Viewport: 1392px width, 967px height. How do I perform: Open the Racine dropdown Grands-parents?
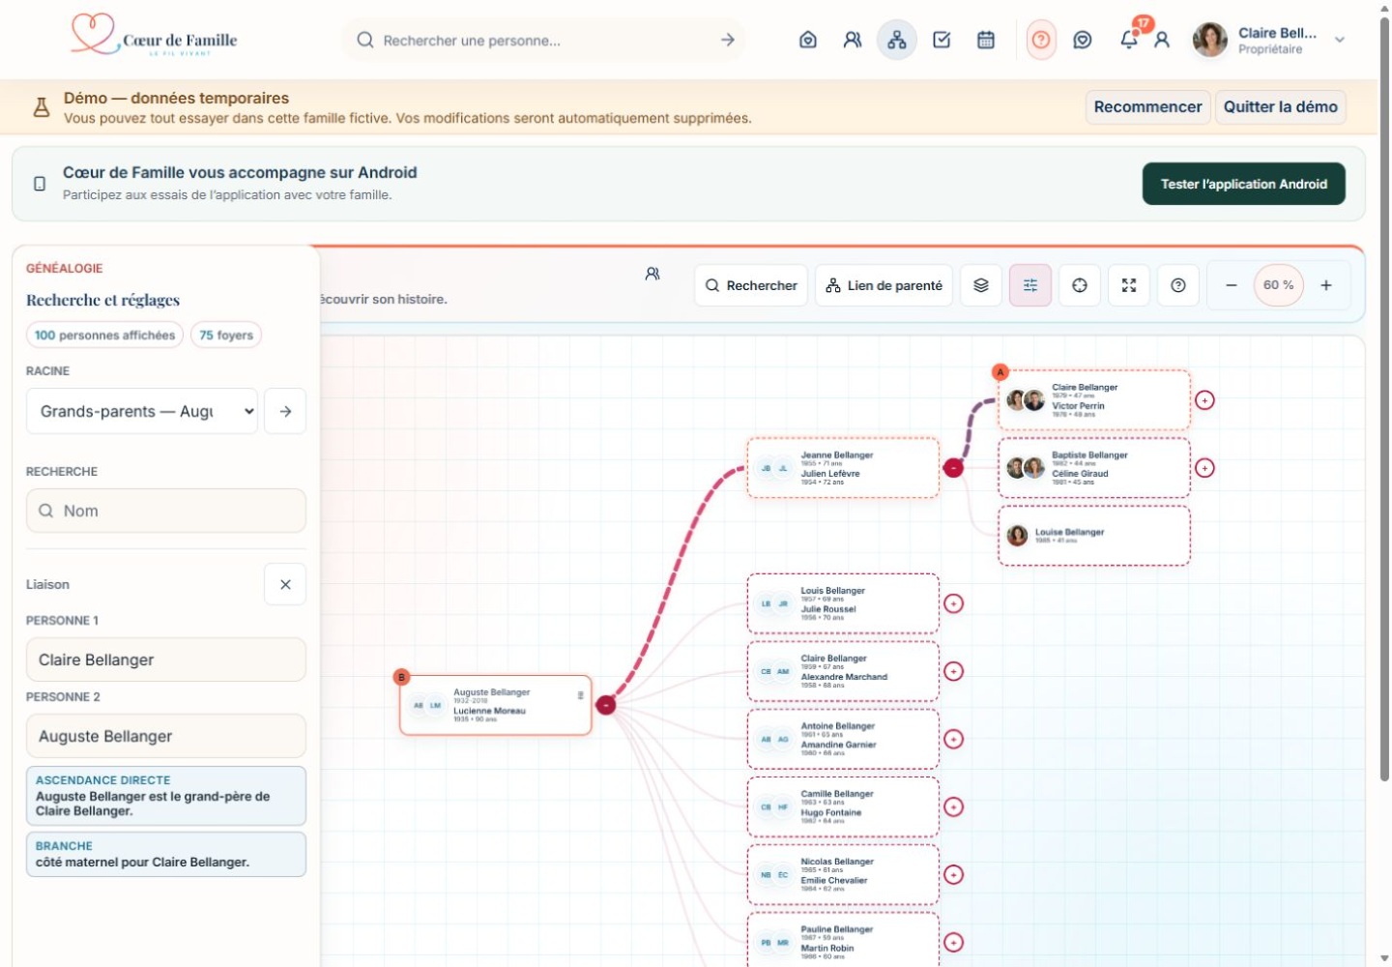[x=142, y=411]
